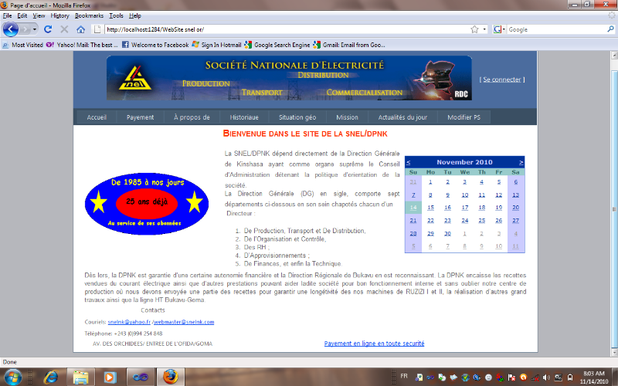Click the Google search box
Screen dimensions: 618x386
tap(556, 29)
